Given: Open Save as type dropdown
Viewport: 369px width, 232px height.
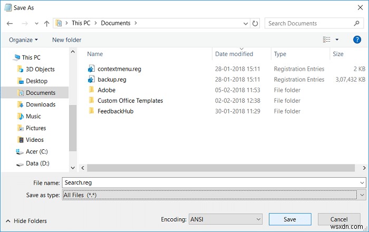Looking at the screenshot, I should pos(362,195).
